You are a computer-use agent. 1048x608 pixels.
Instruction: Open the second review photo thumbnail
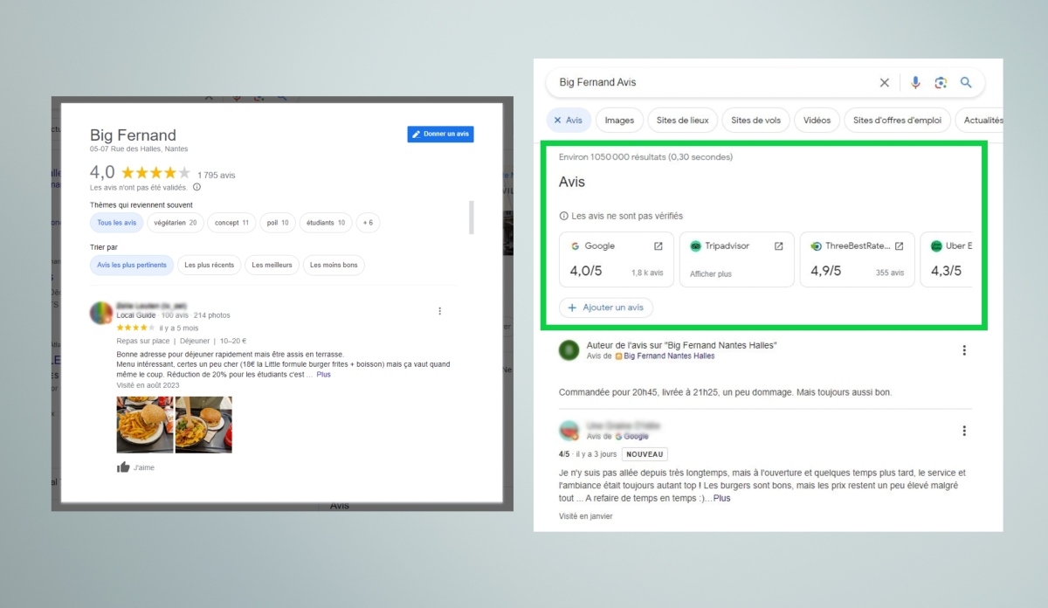click(203, 425)
